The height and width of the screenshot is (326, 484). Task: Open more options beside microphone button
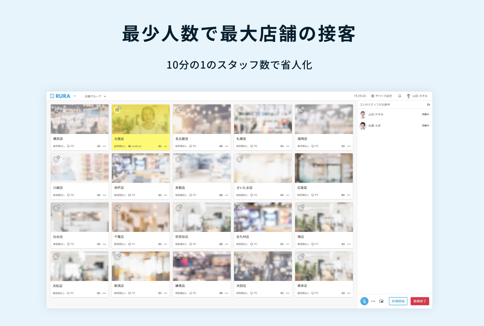click(x=373, y=301)
